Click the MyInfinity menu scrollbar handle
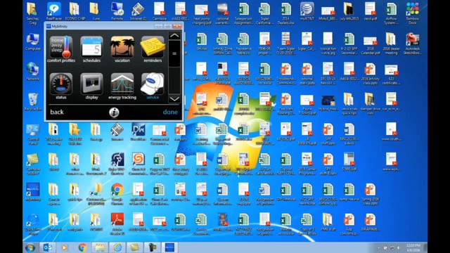The width and height of the screenshot is (450, 253). click(x=174, y=53)
